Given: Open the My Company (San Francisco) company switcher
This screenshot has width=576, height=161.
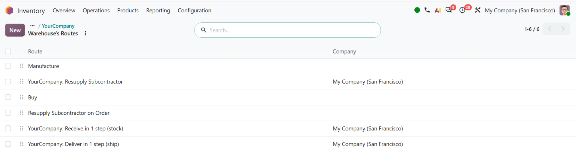Looking at the screenshot, I should click(520, 10).
